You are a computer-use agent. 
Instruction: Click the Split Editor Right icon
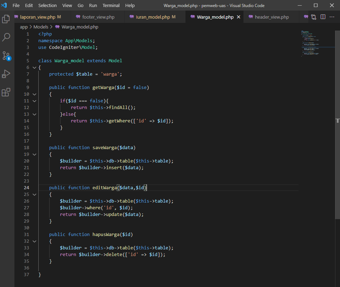323,17
